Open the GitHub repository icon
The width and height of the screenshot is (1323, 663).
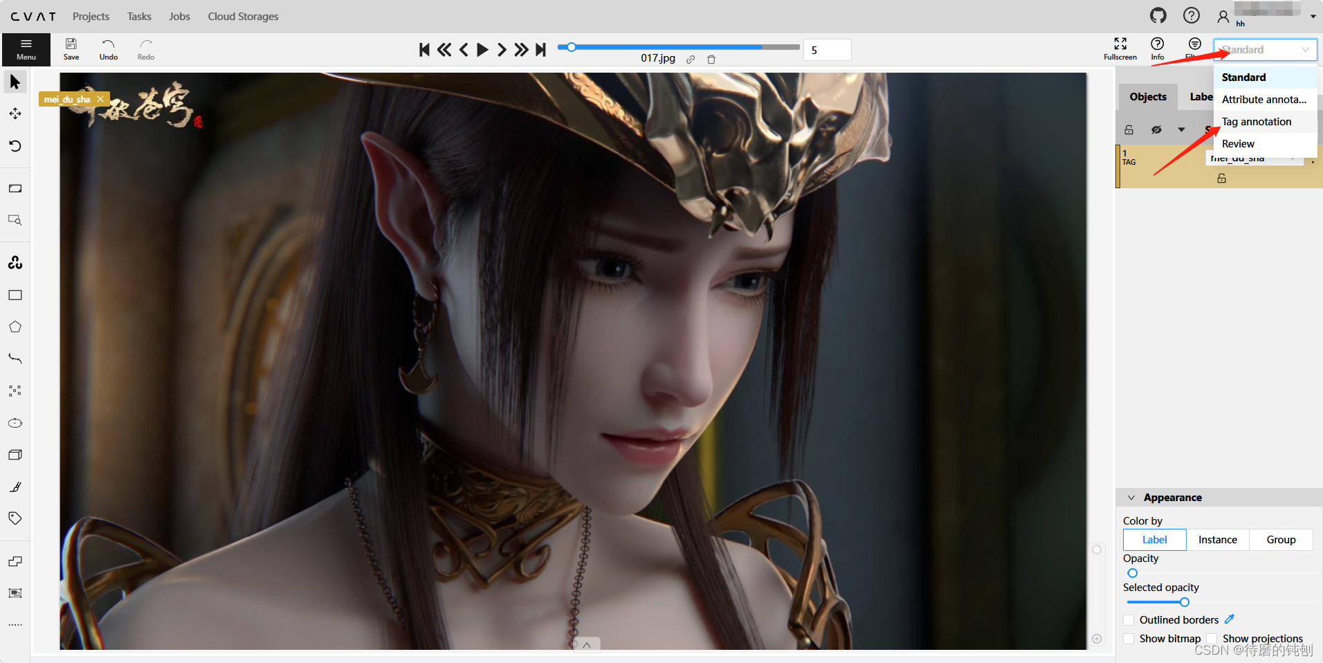point(1158,15)
